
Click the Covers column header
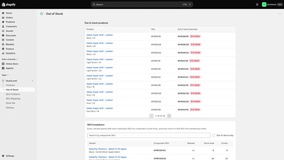coord(224,143)
